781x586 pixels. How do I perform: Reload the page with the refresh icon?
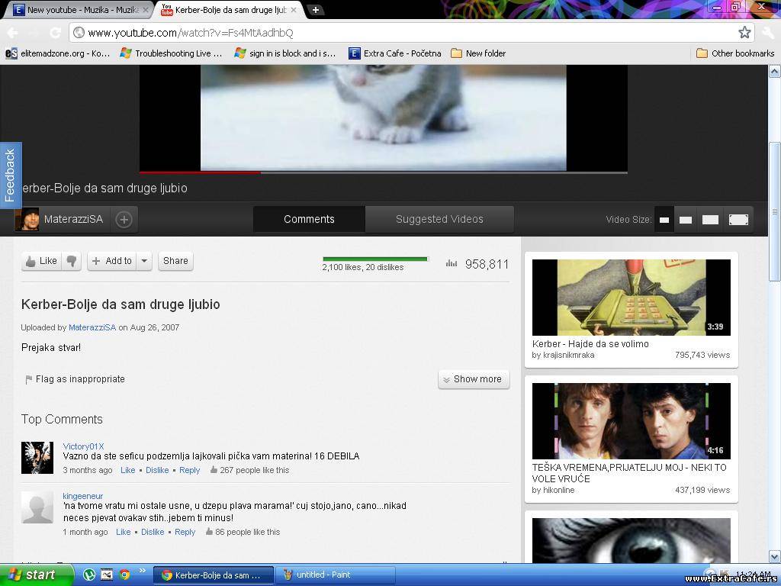pyautogui.click(x=55, y=32)
